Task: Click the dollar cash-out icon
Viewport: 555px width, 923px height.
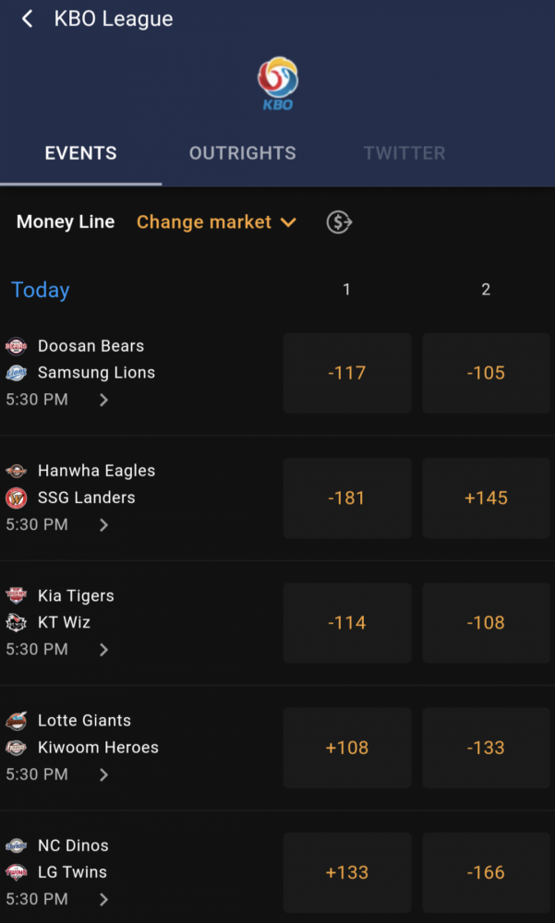Action: (339, 222)
